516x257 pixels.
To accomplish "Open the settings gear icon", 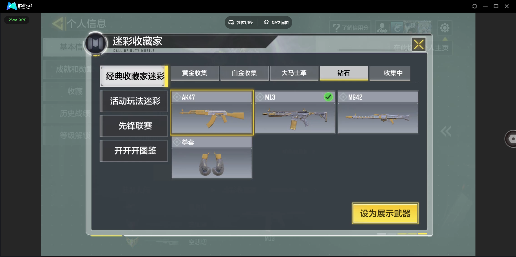I will coord(445,28).
